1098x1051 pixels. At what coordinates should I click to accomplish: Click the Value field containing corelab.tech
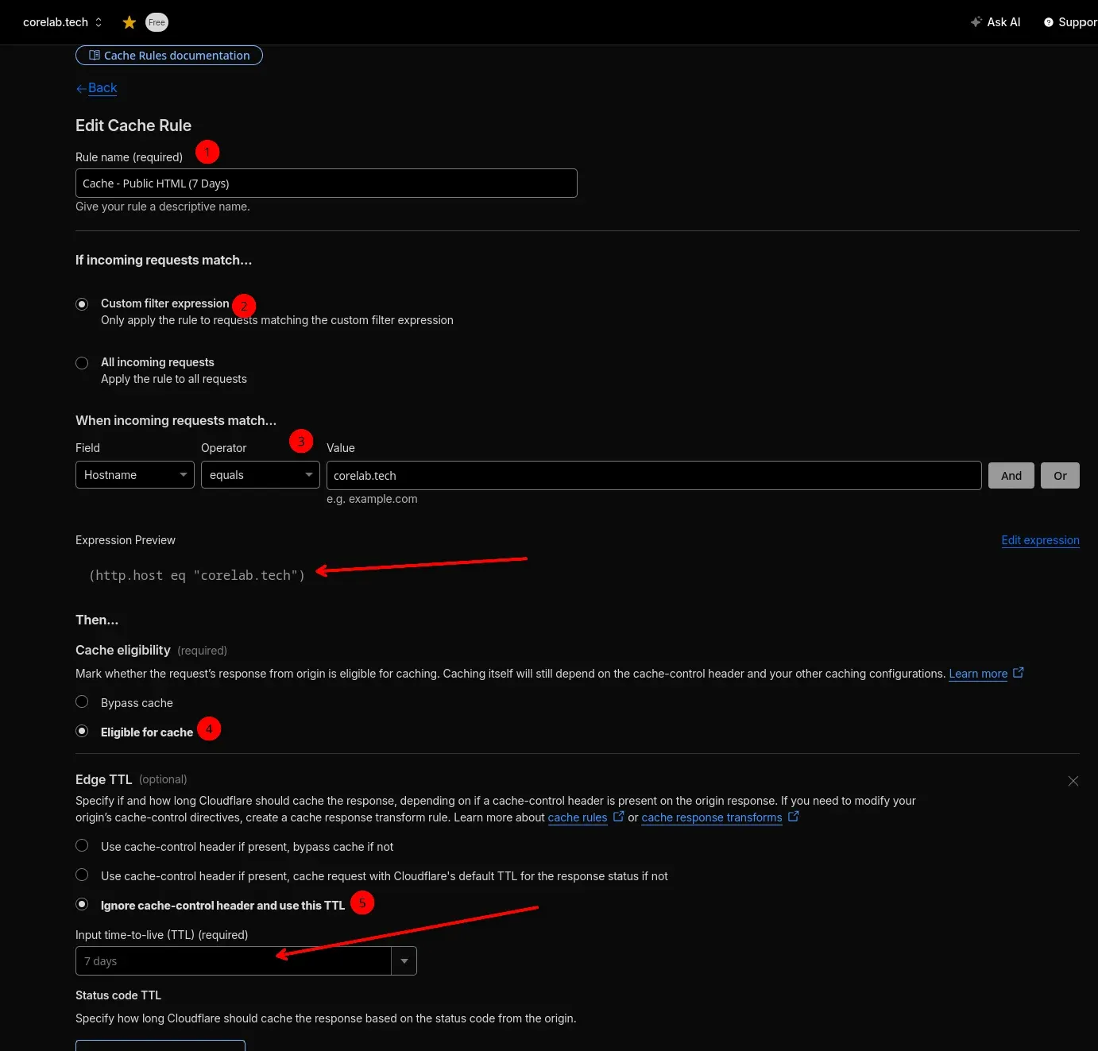654,476
